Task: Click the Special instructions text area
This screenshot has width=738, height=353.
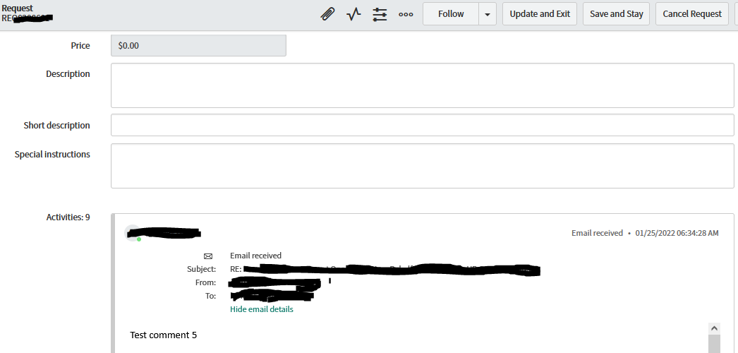Action: 422,166
